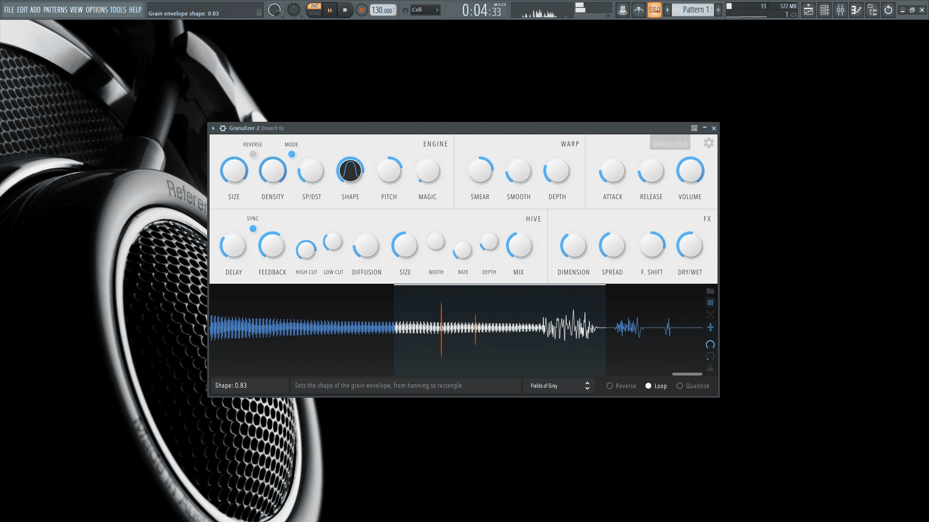Click the DENSITY knob

[273, 171]
